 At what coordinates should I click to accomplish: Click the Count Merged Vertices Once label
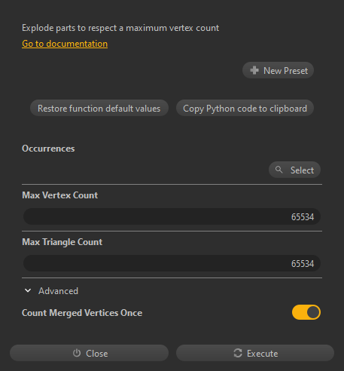point(82,313)
